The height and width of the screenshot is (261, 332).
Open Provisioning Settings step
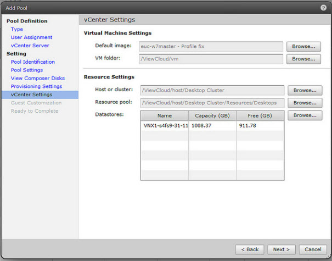[36, 86]
